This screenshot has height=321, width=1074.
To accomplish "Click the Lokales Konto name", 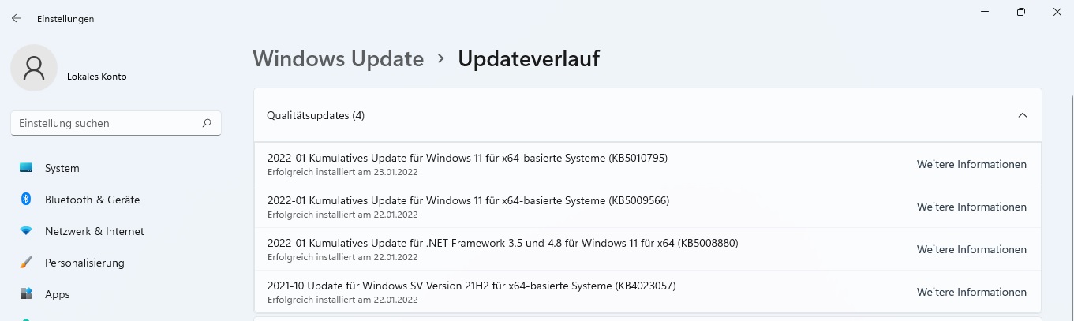I will (x=97, y=77).
